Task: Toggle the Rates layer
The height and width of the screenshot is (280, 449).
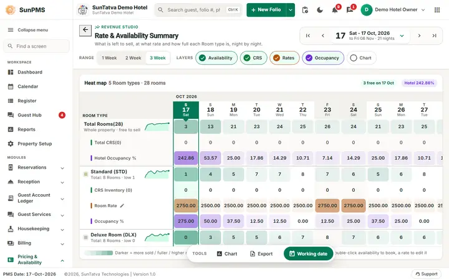Action: pos(284,58)
